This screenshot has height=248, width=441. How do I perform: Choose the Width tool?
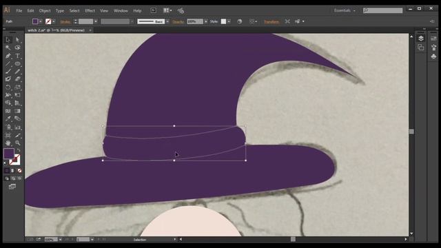pyautogui.click(x=8, y=95)
